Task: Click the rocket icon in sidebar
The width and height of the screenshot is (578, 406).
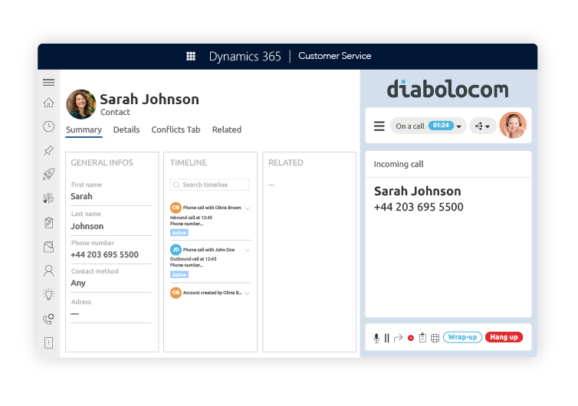Action: [49, 175]
